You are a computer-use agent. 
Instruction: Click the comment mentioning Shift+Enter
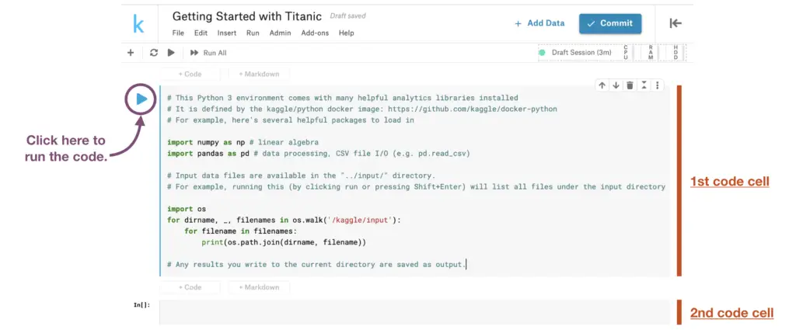[x=417, y=186]
